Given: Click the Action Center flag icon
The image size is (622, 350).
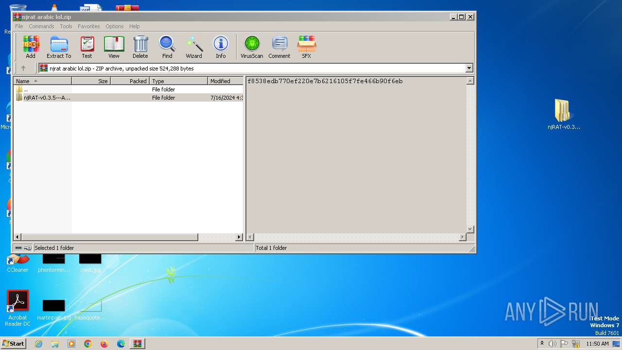Looking at the screenshot, I should (565, 344).
